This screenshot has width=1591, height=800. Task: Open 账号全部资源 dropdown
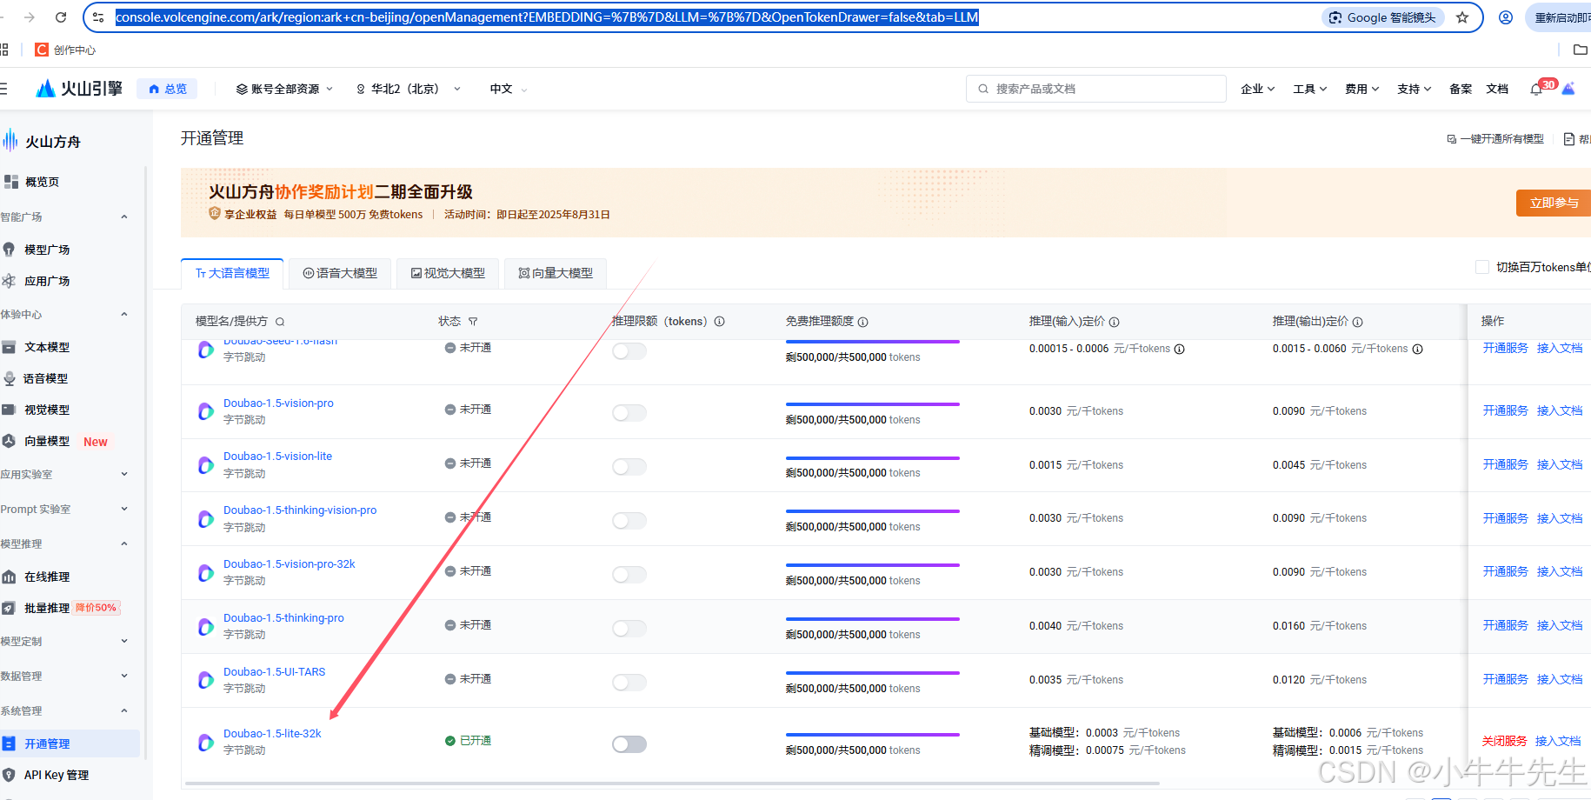(284, 89)
